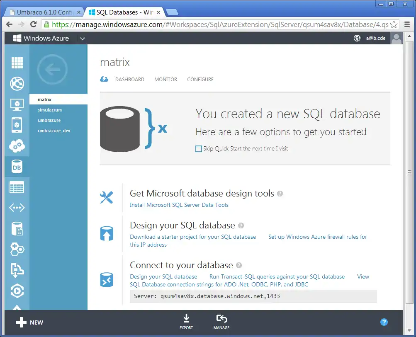Select the SQL Databases DB icon in sidebar

click(17, 167)
